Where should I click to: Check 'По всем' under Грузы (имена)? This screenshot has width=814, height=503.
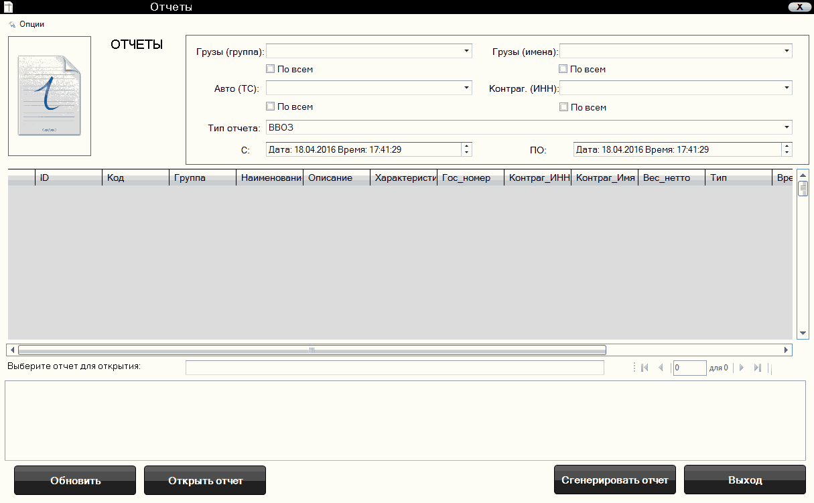point(563,69)
